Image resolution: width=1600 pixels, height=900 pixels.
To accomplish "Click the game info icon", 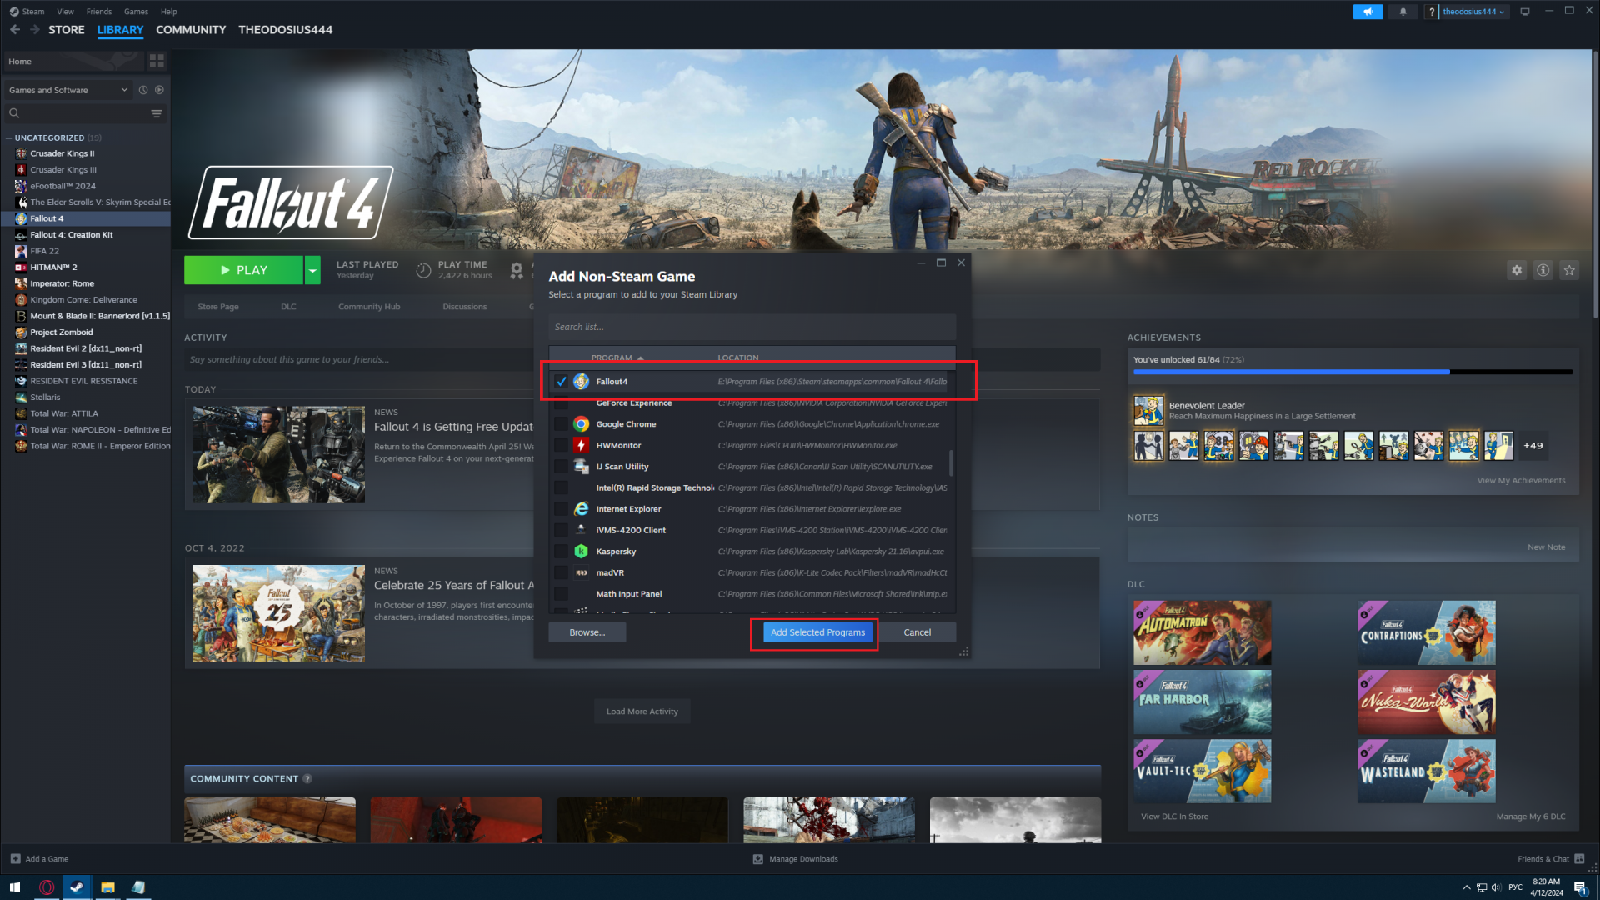I will coord(1543,270).
